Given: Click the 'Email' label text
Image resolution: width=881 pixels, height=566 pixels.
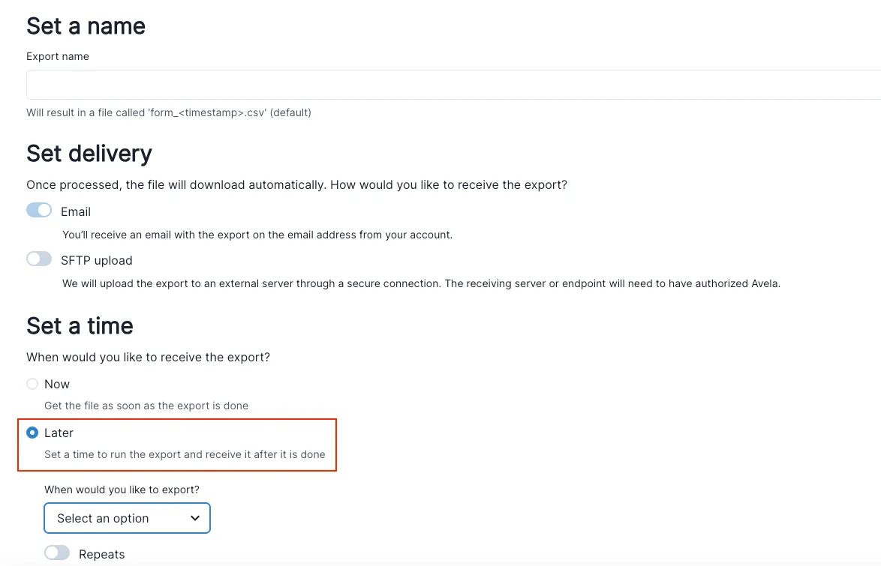Looking at the screenshot, I should (76, 212).
